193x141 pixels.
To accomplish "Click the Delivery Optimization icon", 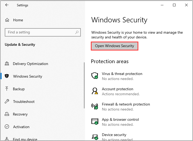I will coord(7,63).
